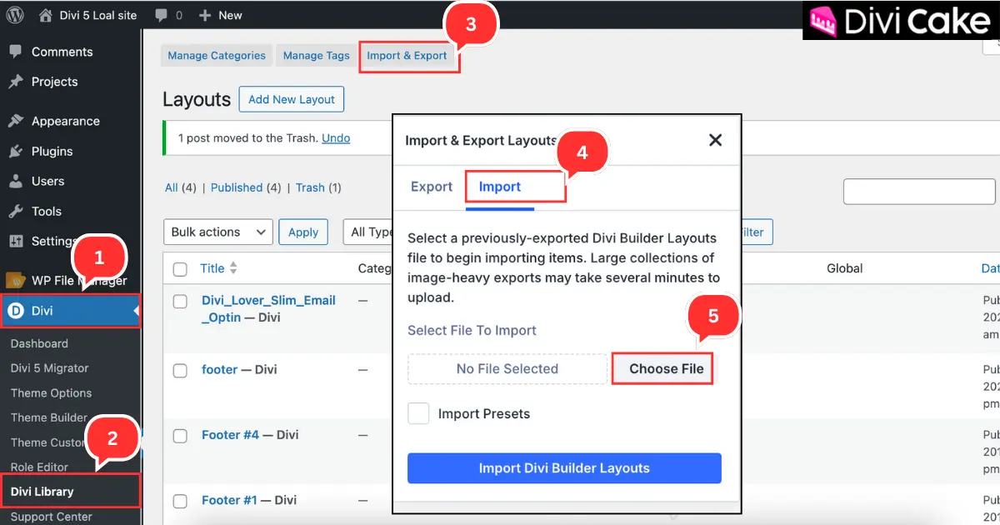
Task: Click the Manage Tags button
Action: point(316,56)
